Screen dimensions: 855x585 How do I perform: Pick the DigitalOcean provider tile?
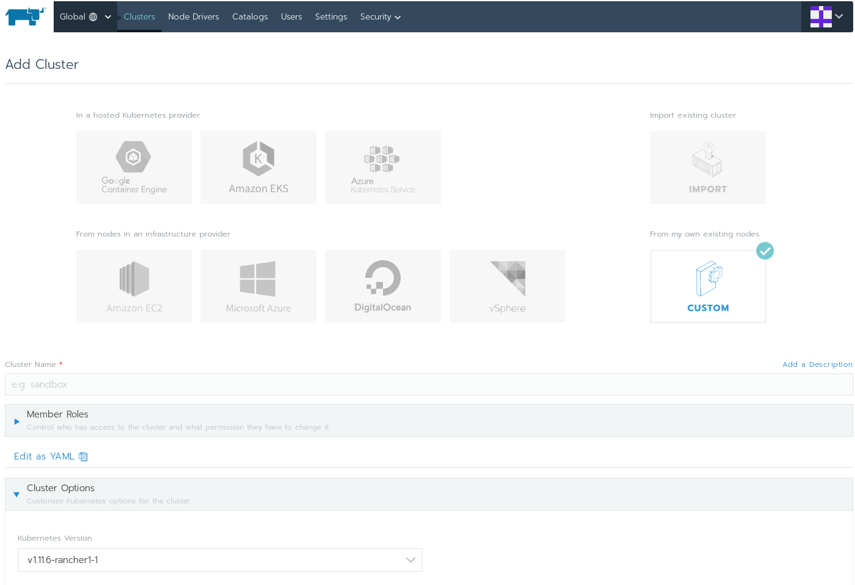click(x=383, y=286)
